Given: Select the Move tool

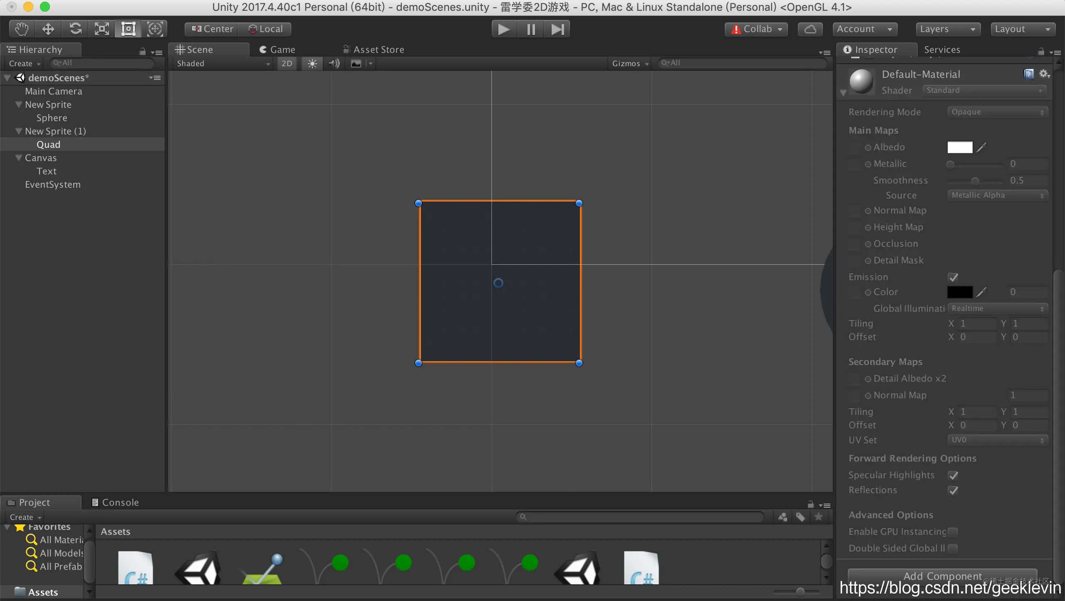Looking at the screenshot, I should 48,29.
